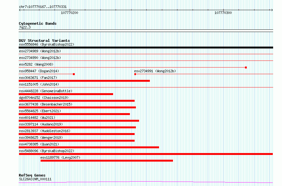
Task: Select variant label nsv5556846 (ByrskaBishop2022)
Action: 47,44
